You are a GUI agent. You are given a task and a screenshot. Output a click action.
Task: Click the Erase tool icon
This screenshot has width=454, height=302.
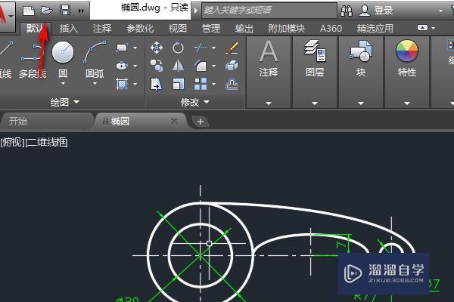232,48
